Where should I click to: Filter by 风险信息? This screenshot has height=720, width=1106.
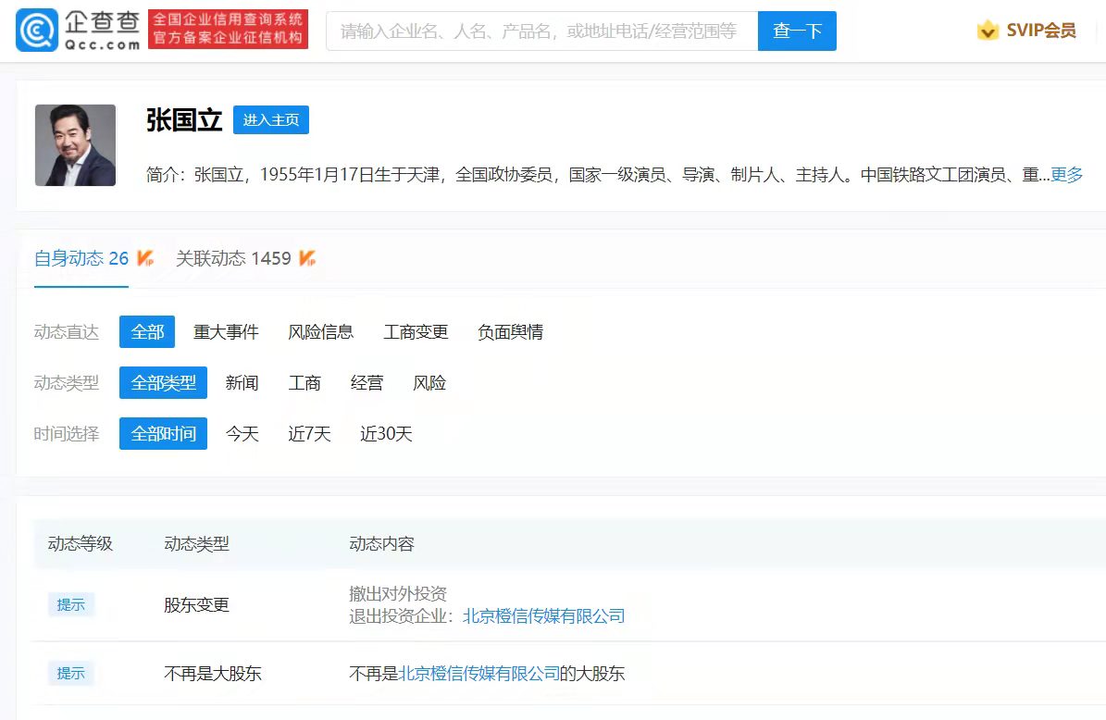tap(321, 332)
